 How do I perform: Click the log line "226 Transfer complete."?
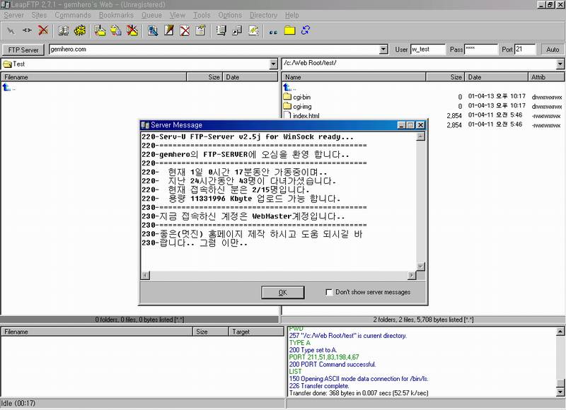[x=319, y=386]
